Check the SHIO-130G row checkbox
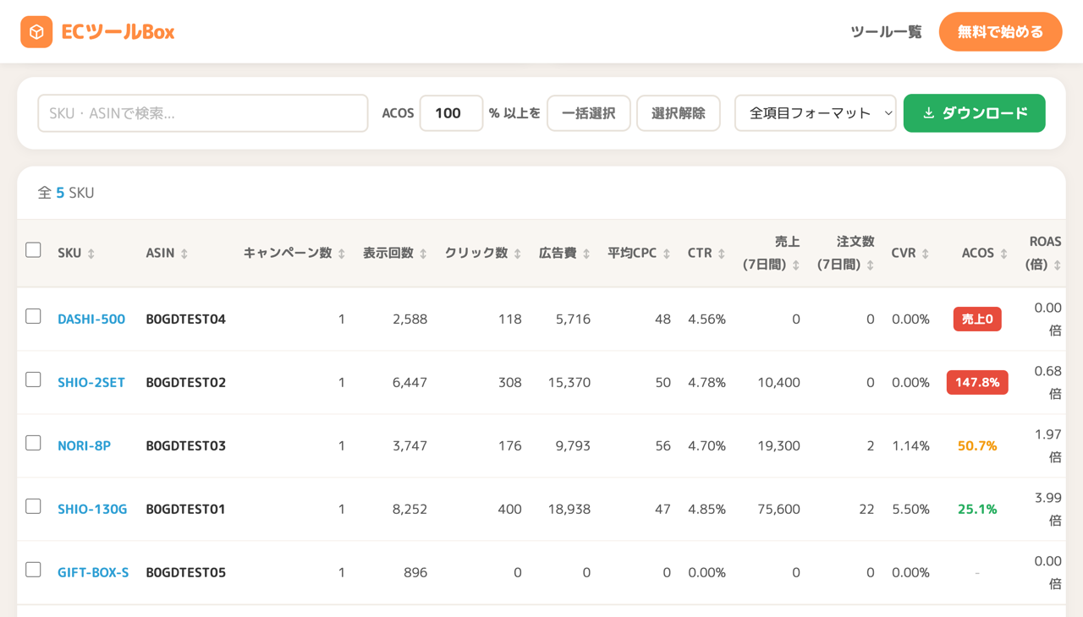The image size is (1083, 617). [x=34, y=506]
